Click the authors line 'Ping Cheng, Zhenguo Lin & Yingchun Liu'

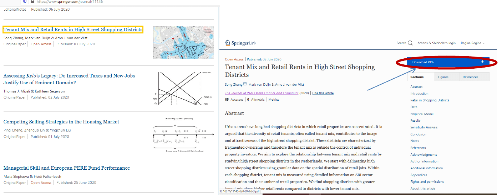(x=37, y=131)
